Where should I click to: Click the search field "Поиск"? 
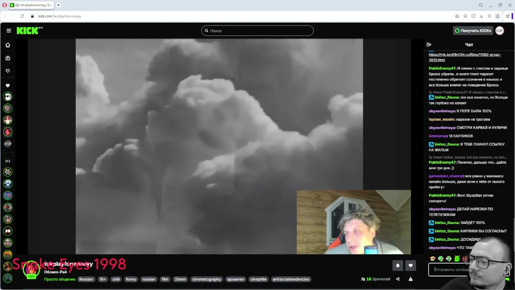(x=257, y=31)
